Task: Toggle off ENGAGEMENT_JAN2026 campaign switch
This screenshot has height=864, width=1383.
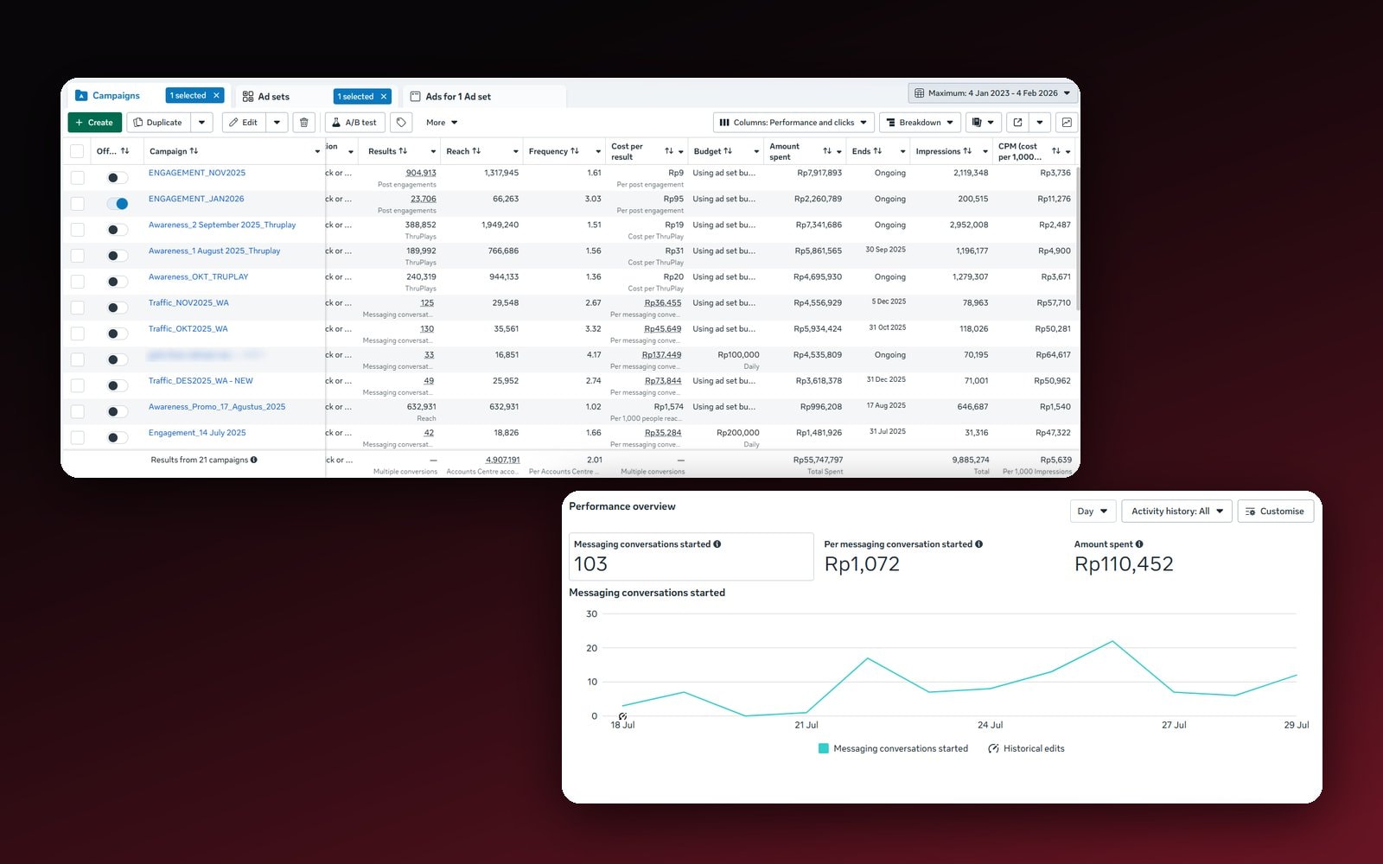Action: 118,204
